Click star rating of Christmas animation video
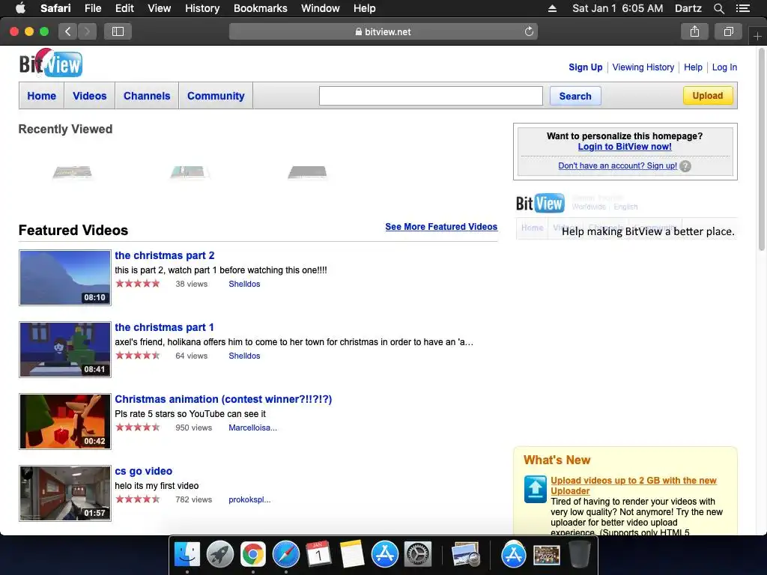This screenshot has width=767, height=575. coord(138,428)
